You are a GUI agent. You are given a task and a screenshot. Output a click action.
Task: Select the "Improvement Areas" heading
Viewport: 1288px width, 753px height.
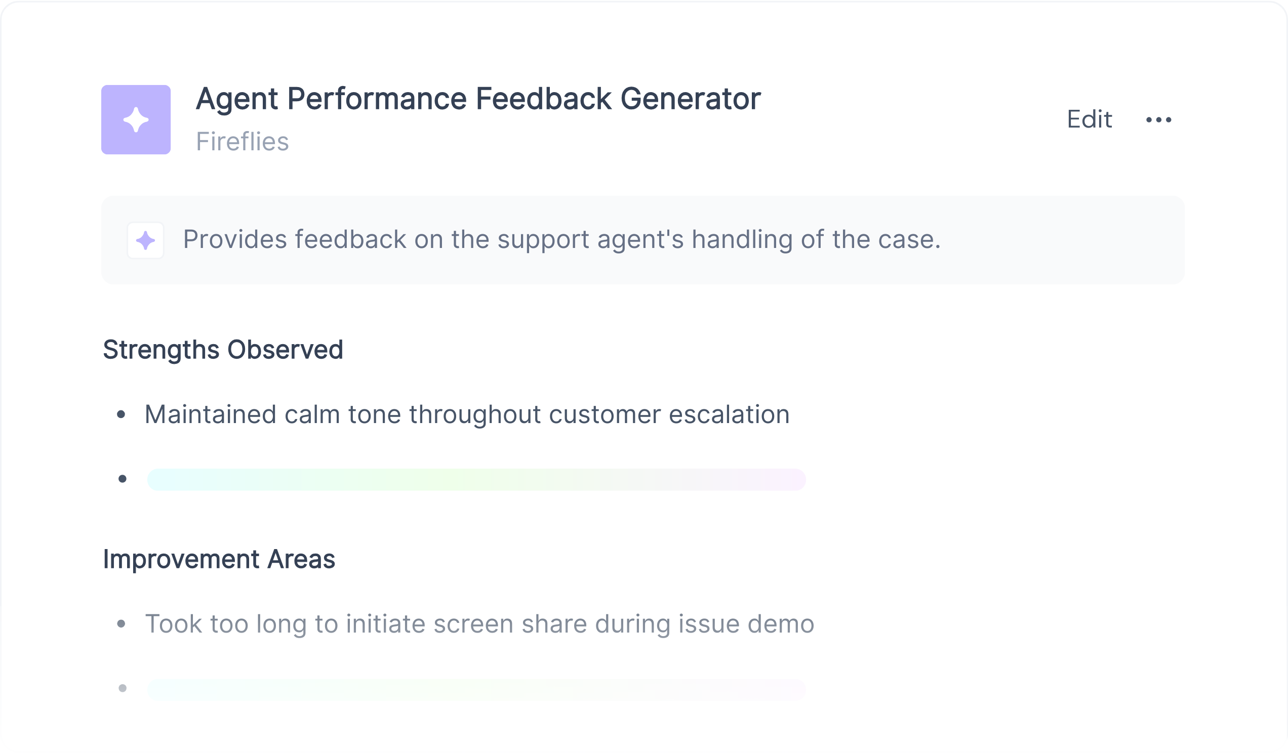pyautogui.click(x=219, y=559)
